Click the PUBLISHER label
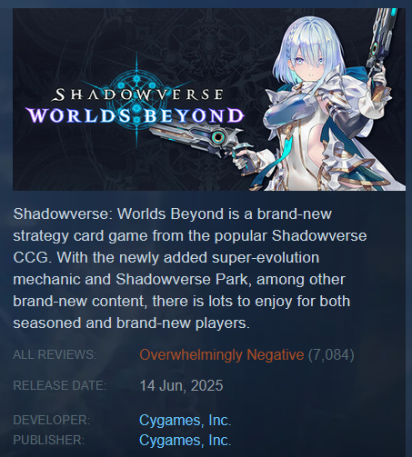 [x=49, y=440]
